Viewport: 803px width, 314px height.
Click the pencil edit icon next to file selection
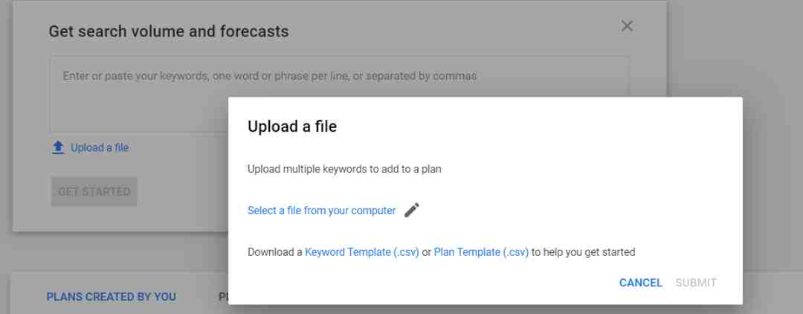[412, 210]
